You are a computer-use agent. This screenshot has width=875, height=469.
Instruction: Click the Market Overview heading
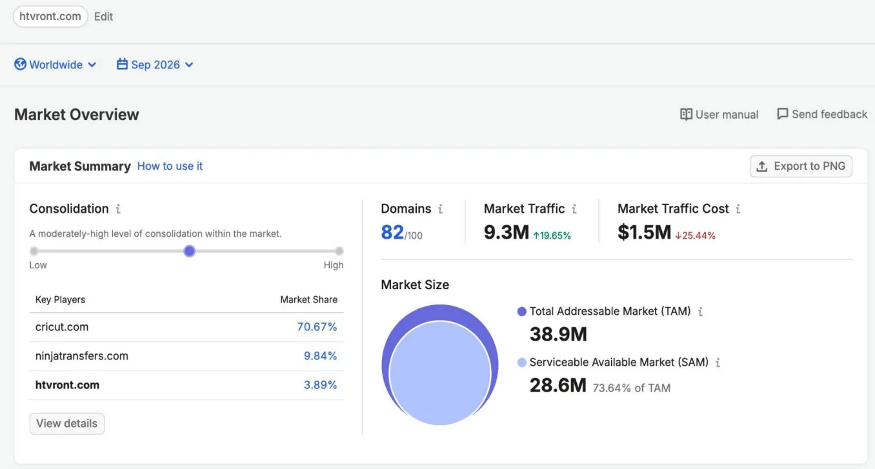tap(77, 115)
